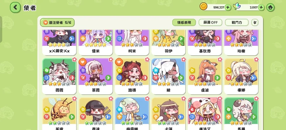Viewport: 286px width, 130px height.
Task: Open 關注使者 5/6 followed list
Action: (x=57, y=23)
